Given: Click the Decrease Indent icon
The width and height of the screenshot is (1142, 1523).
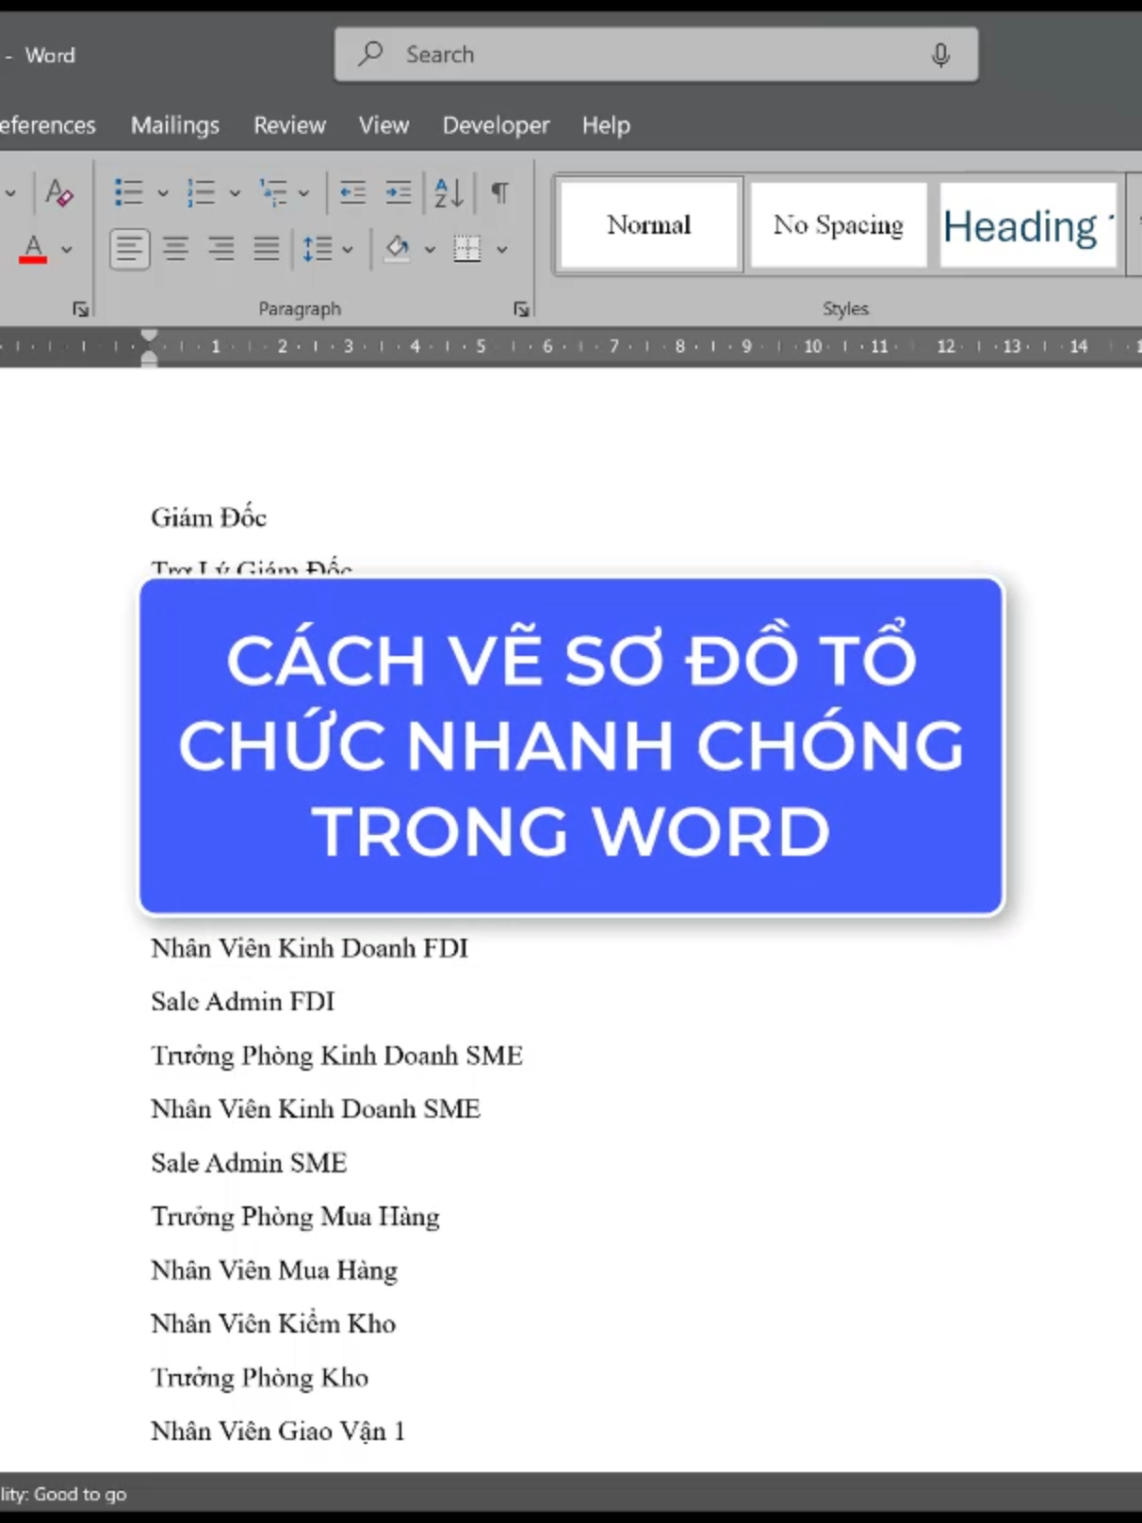Looking at the screenshot, I should coord(352,193).
